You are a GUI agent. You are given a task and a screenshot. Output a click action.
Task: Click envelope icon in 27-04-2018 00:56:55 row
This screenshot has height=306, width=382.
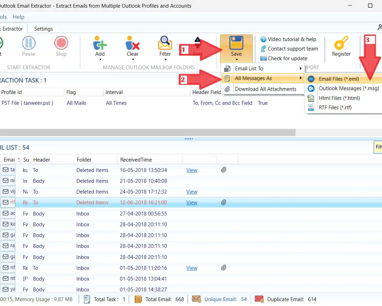[6, 213]
